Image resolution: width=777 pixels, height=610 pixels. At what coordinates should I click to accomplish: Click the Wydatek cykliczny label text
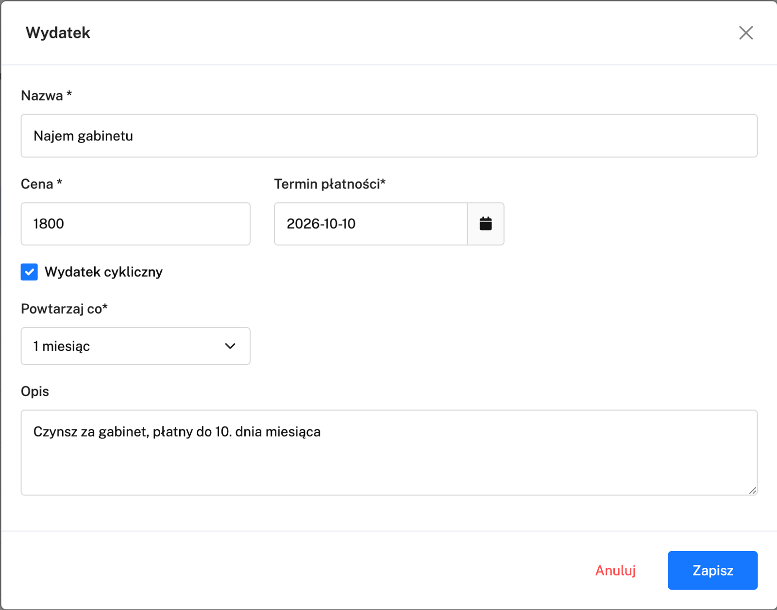coord(103,272)
